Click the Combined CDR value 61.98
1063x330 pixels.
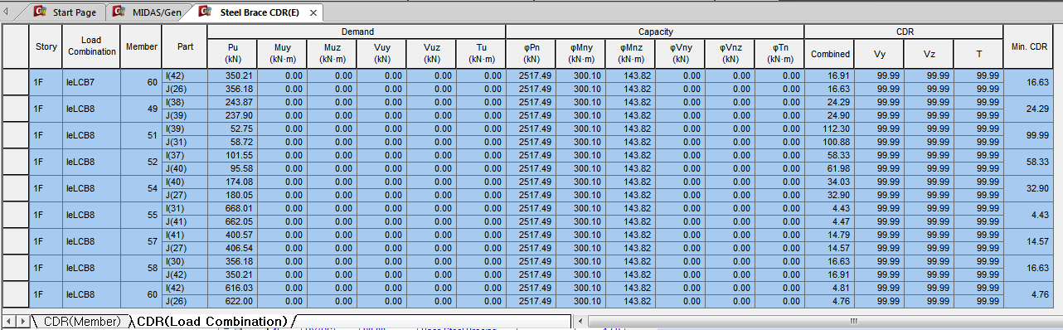coord(830,168)
